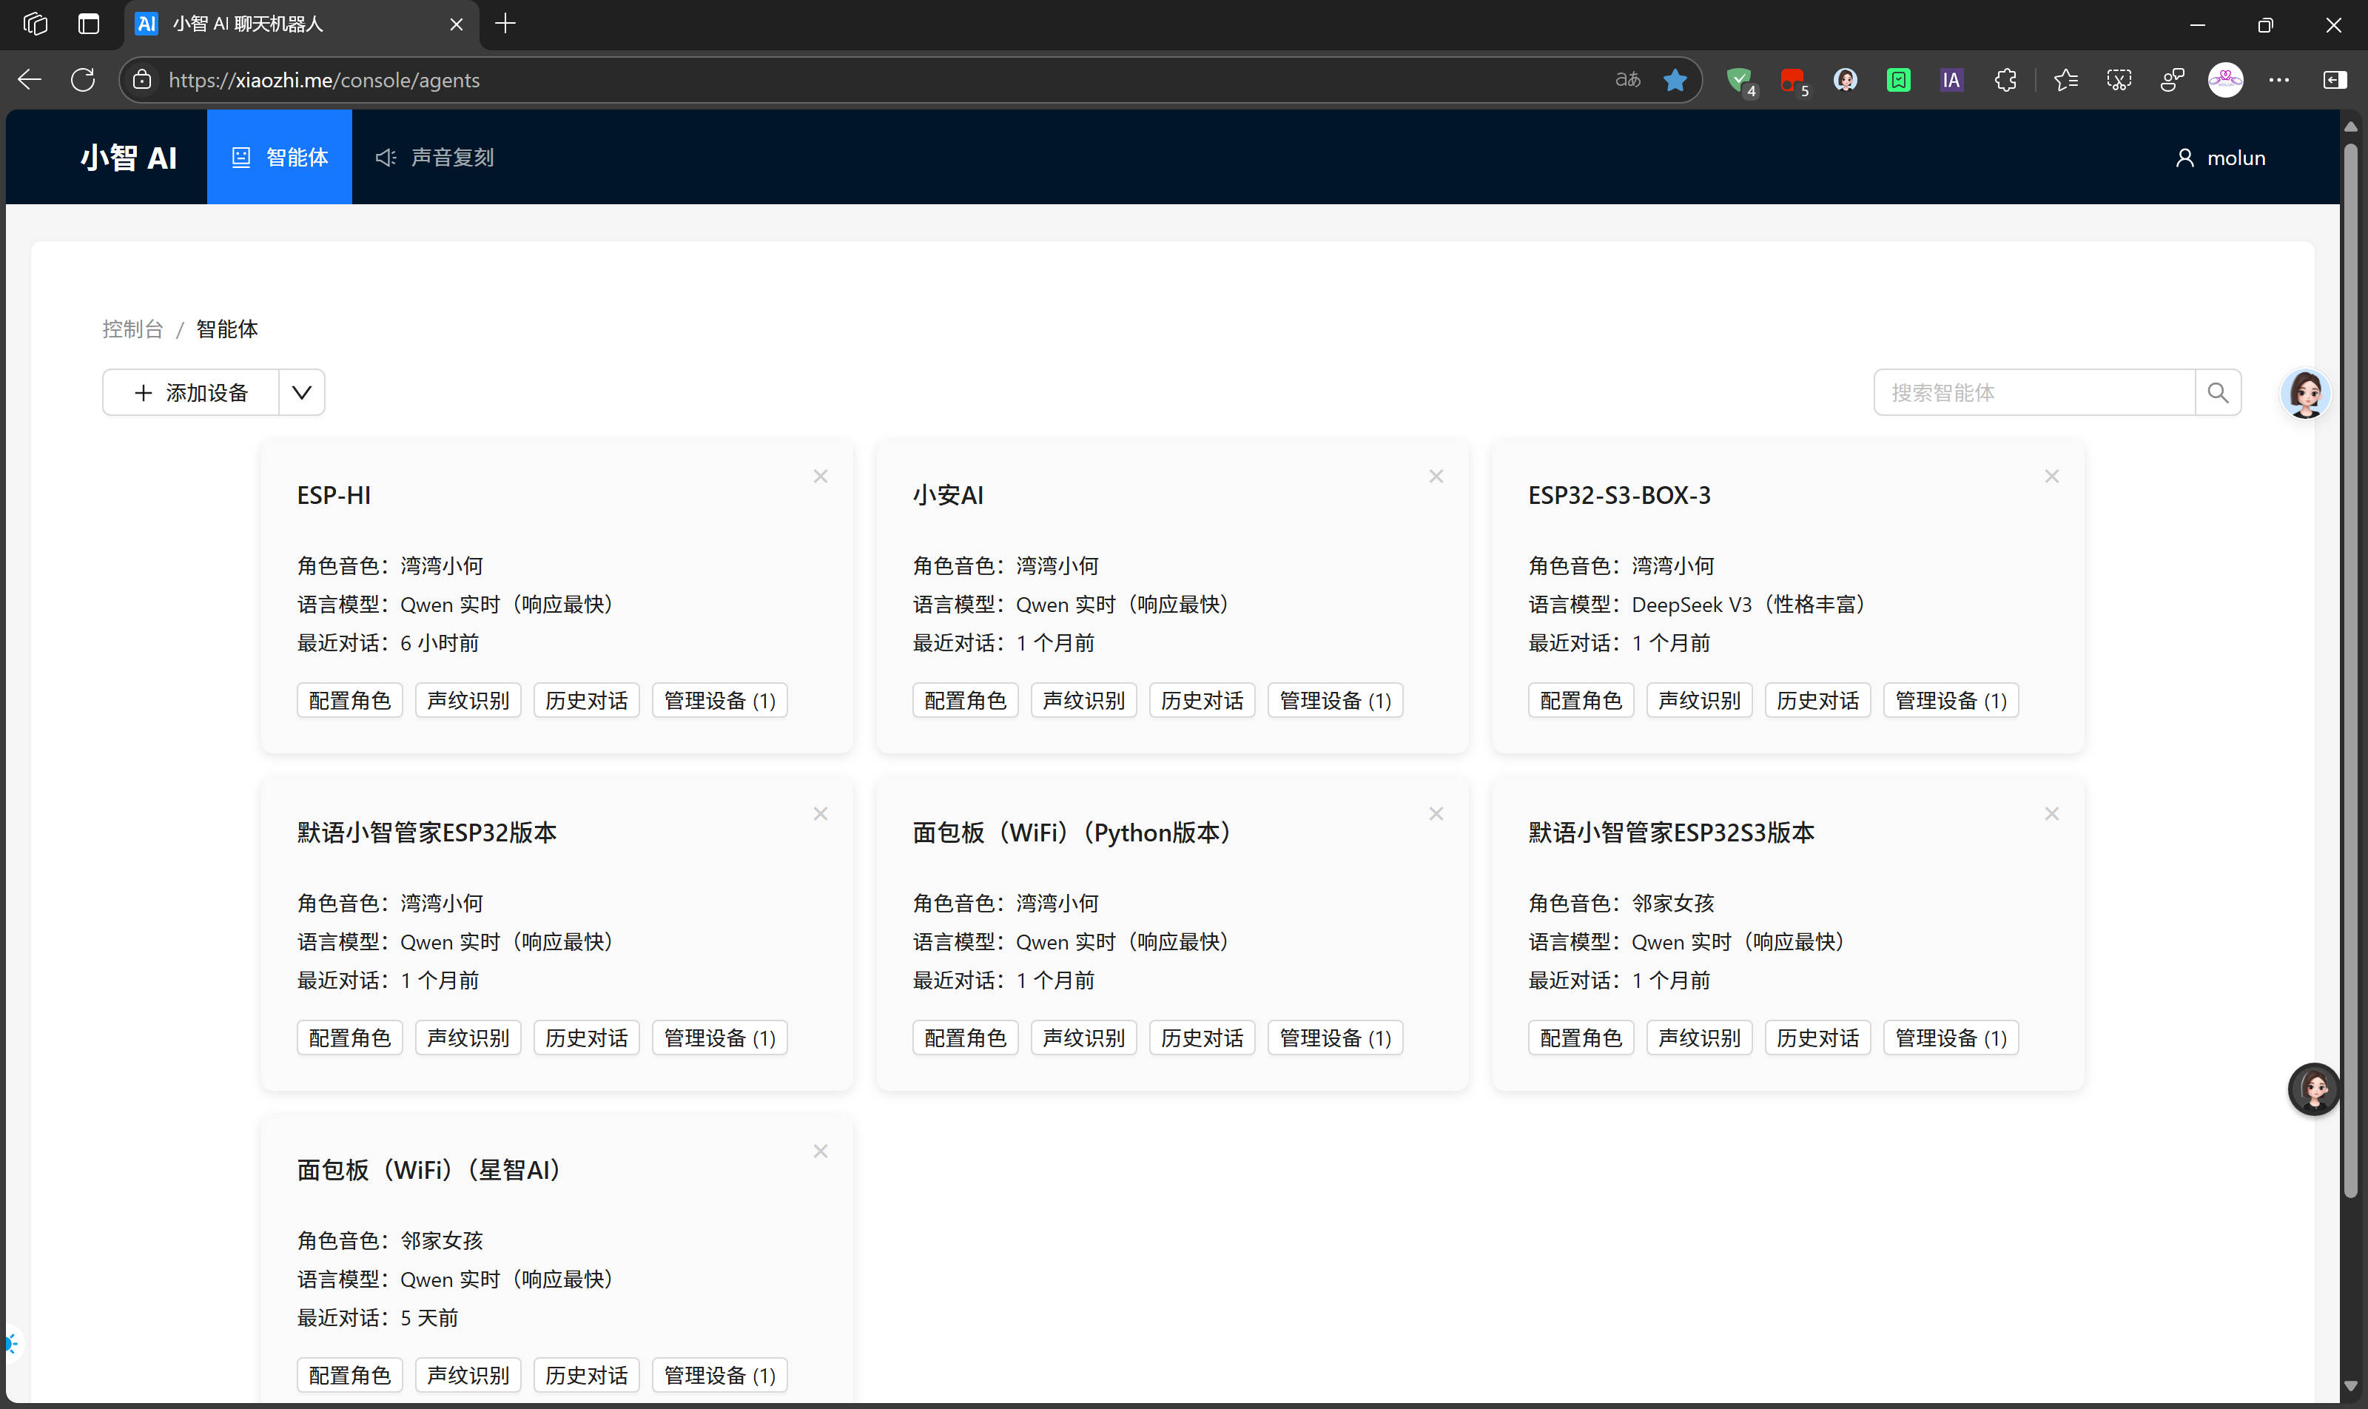
Task: Open browser Settings and more menu
Action: pos(2278,80)
